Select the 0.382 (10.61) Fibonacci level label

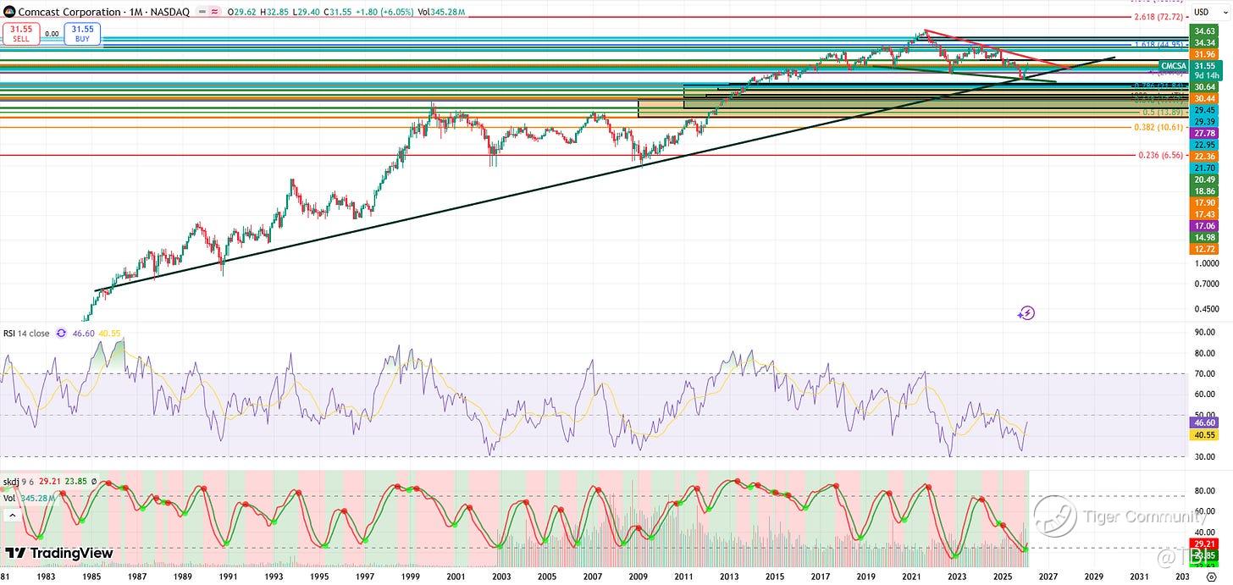(x=1158, y=128)
